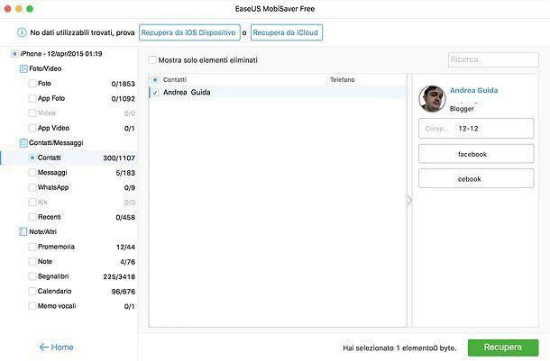Enable Mostra solo elementi eliminati

[152, 60]
